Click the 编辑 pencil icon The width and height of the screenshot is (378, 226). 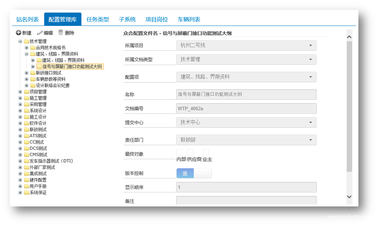pyautogui.click(x=40, y=33)
